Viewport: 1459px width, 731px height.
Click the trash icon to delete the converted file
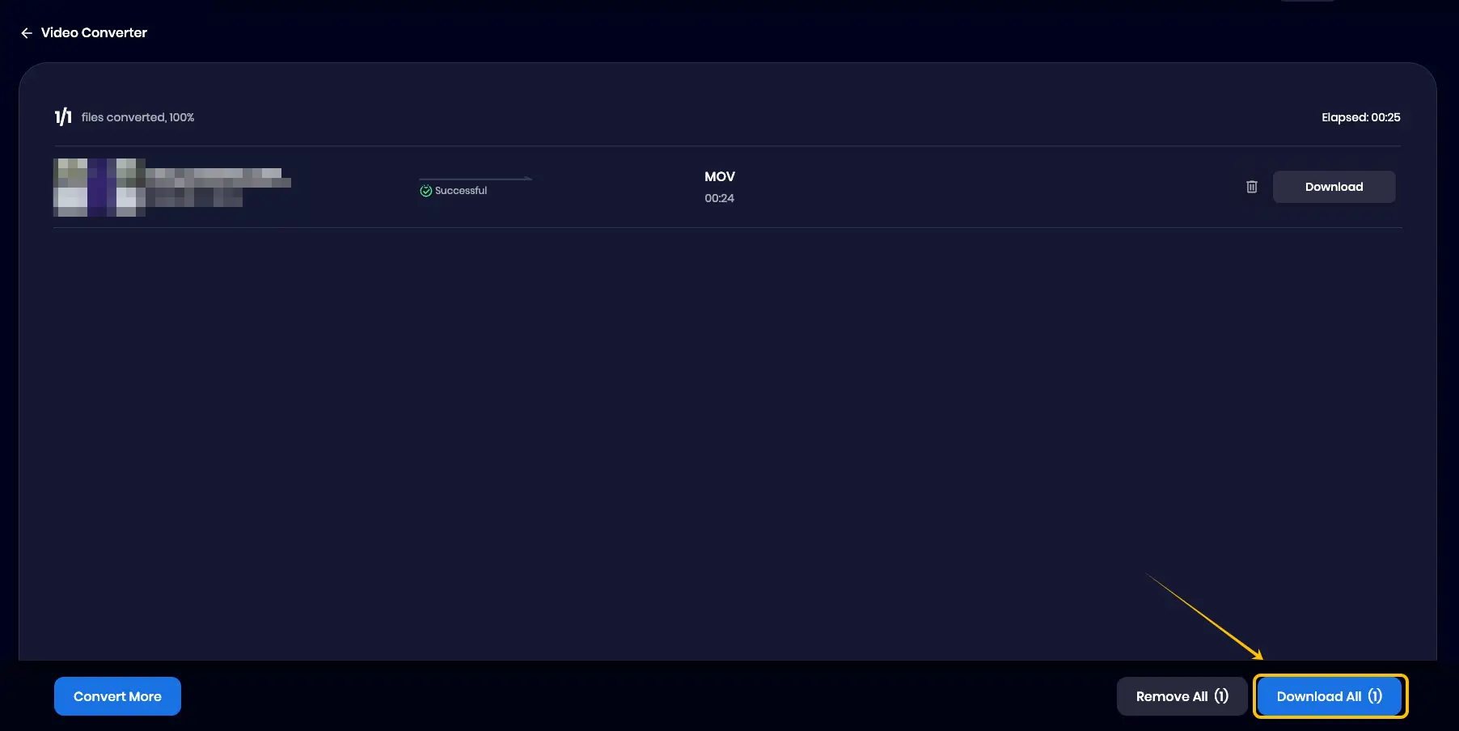[1252, 187]
